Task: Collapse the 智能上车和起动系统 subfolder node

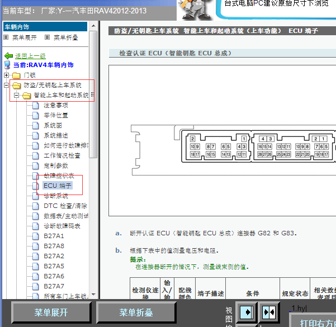Action: pos(16,96)
